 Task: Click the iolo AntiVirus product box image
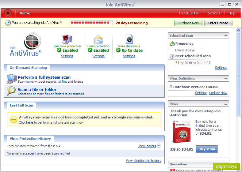pos(181,132)
